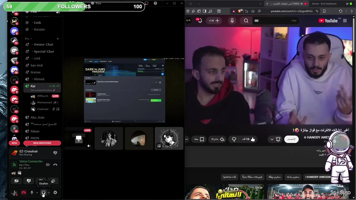Turn on camera in voice panel
This screenshot has height=200, width=356.
16,181
